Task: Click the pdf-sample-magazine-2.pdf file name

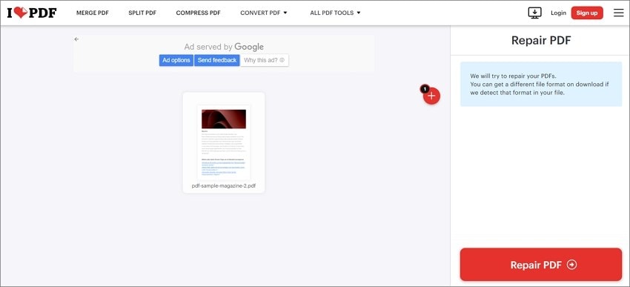Action: pyautogui.click(x=224, y=186)
